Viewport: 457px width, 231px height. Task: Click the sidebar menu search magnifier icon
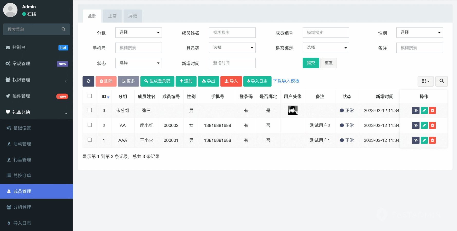point(63,29)
